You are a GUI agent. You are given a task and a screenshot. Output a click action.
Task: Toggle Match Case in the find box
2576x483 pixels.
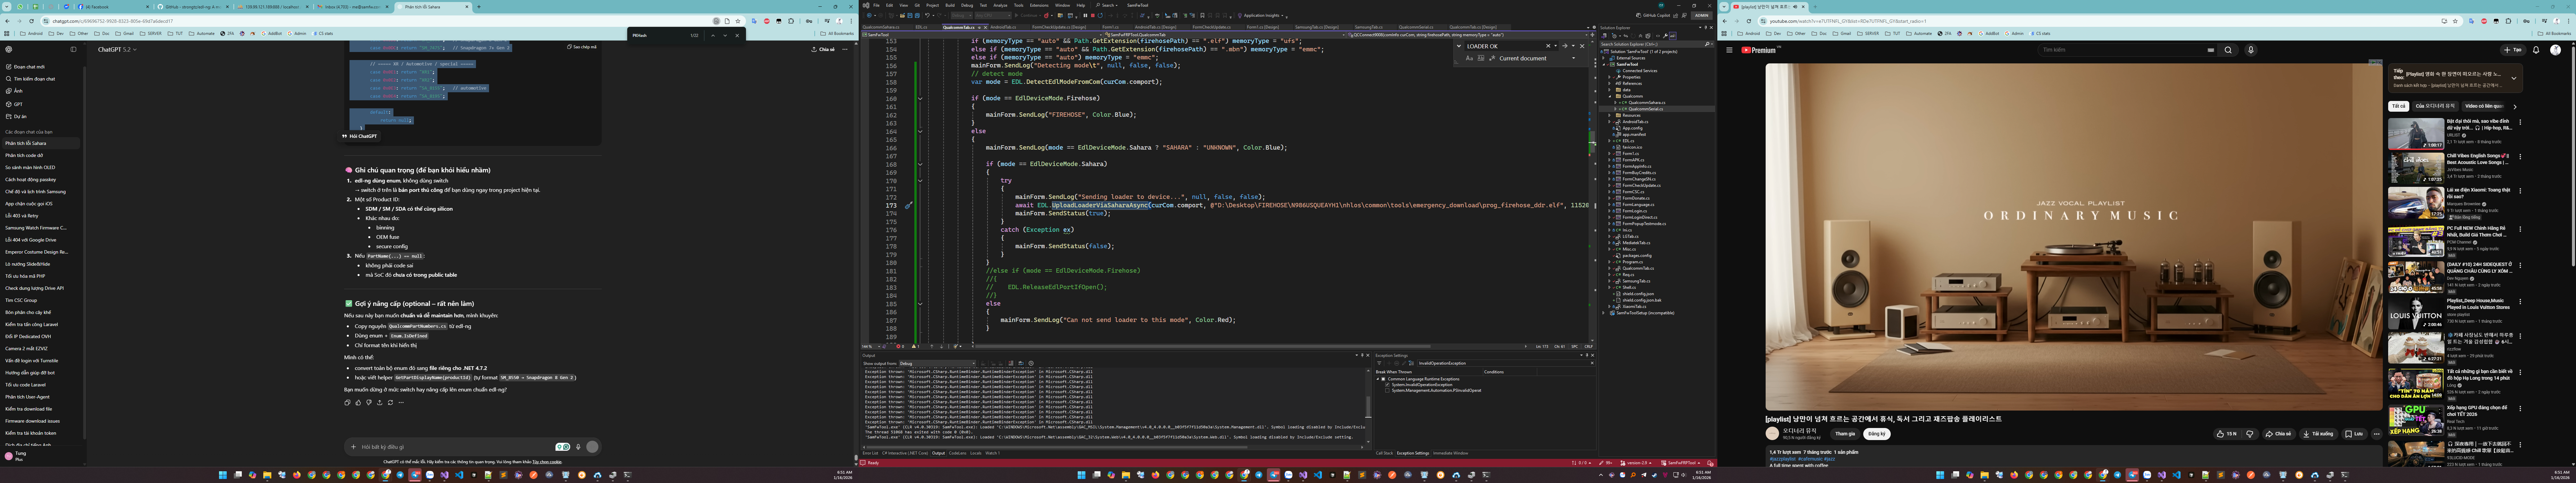pos(1470,58)
